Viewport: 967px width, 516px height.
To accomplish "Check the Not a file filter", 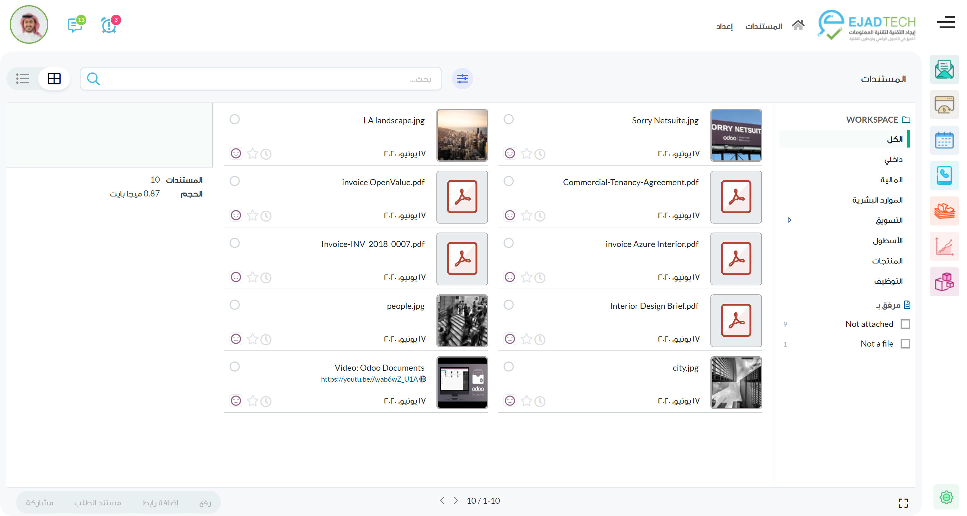I will pyautogui.click(x=905, y=343).
